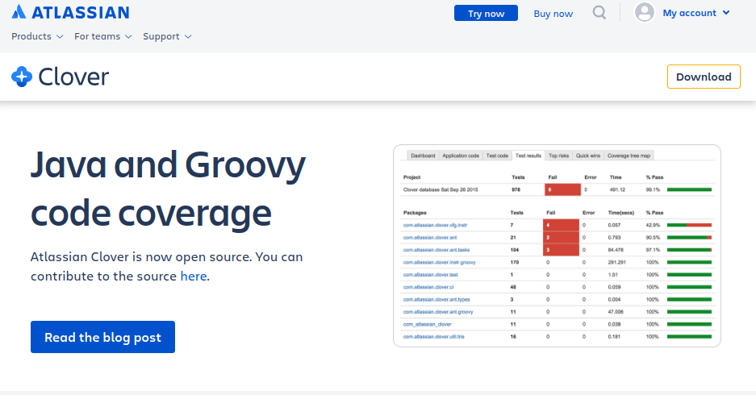Click the com_atlassian_clover package link

pos(427,324)
